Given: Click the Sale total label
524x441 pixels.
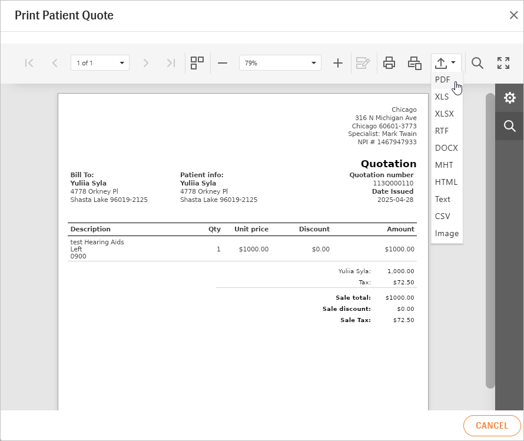Looking at the screenshot, I should pyautogui.click(x=353, y=298).
